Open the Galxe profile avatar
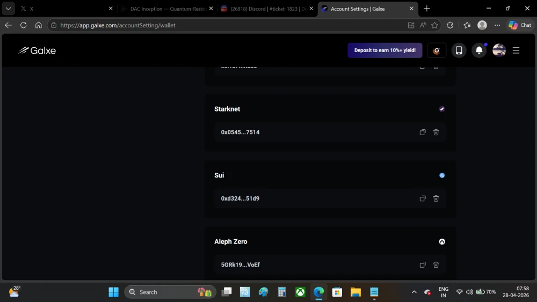Screen dimensions: 537x302 tap(499, 50)
